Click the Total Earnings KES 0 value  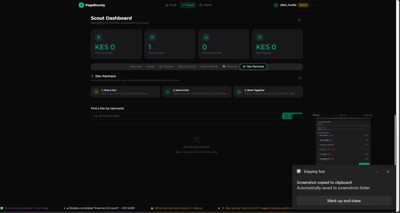(105, 47)
